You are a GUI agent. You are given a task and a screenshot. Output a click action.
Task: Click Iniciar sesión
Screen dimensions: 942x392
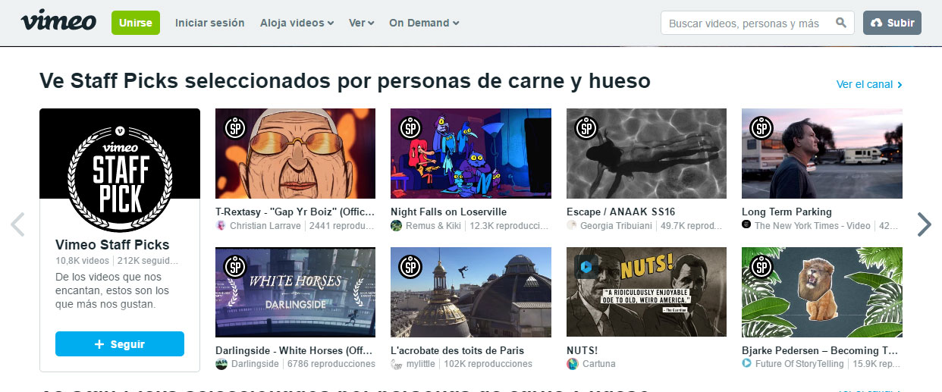209,23
